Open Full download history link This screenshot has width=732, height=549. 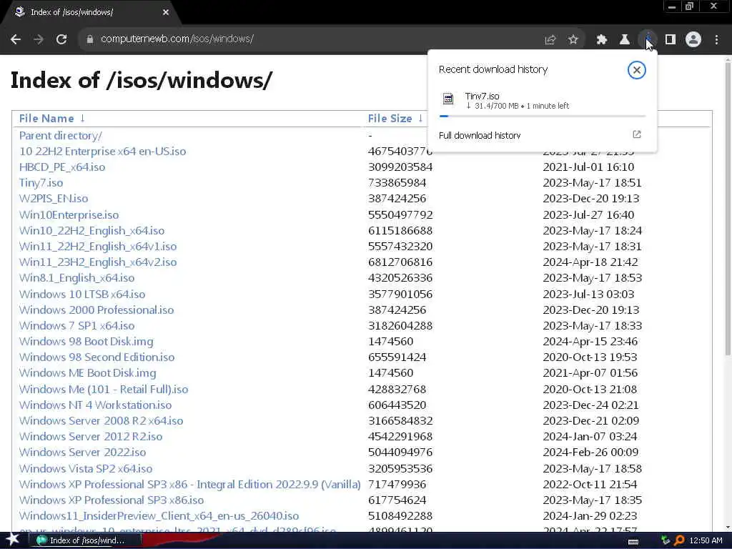[x=480, y=135]
